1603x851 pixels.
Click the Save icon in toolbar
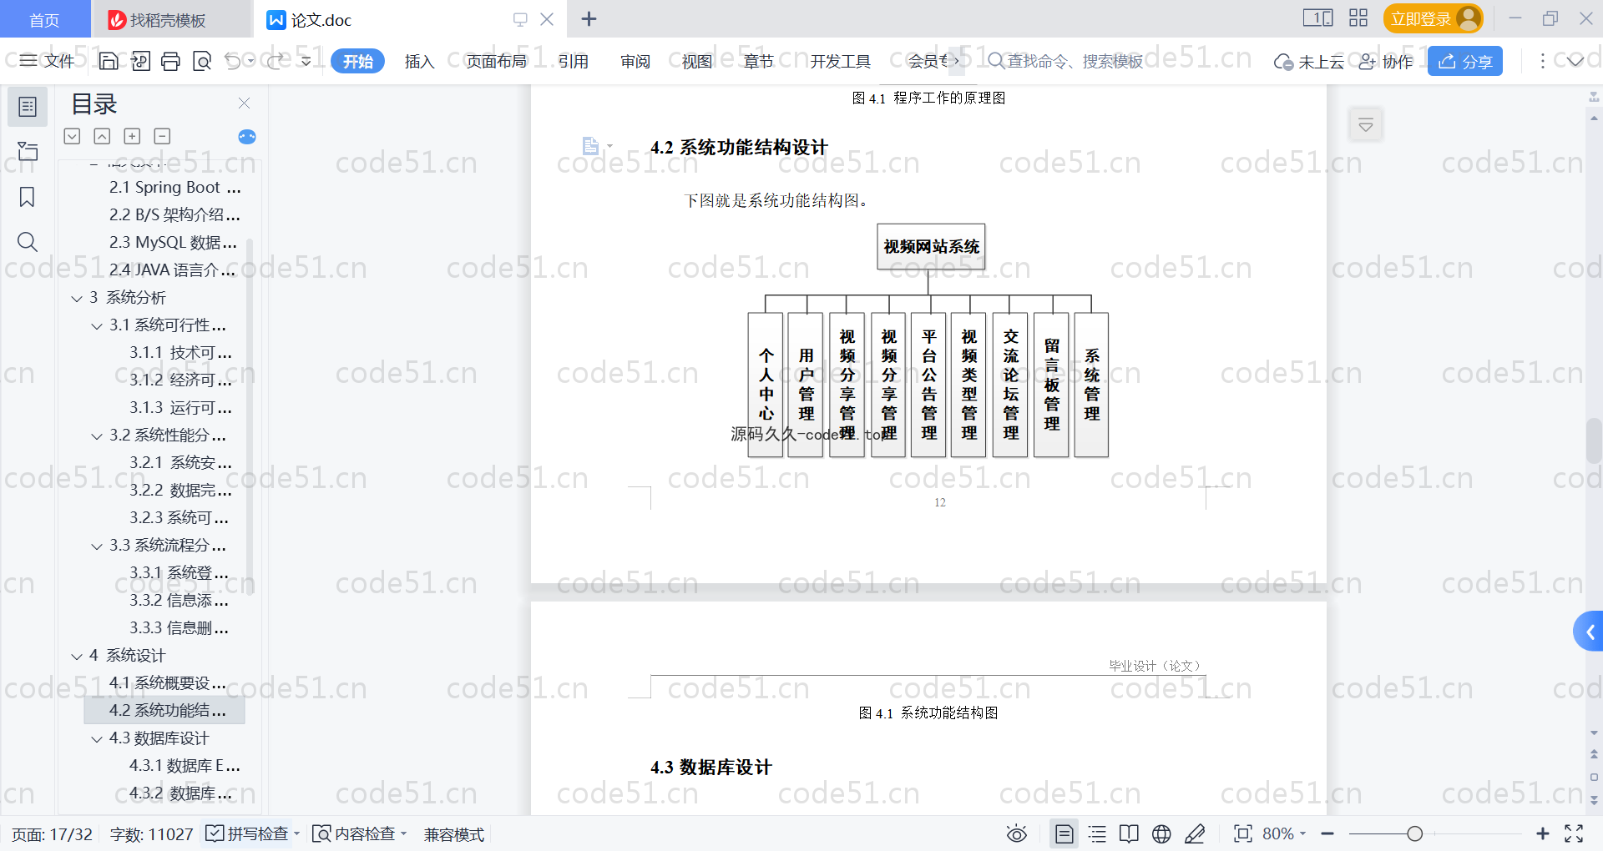point(109,61)
